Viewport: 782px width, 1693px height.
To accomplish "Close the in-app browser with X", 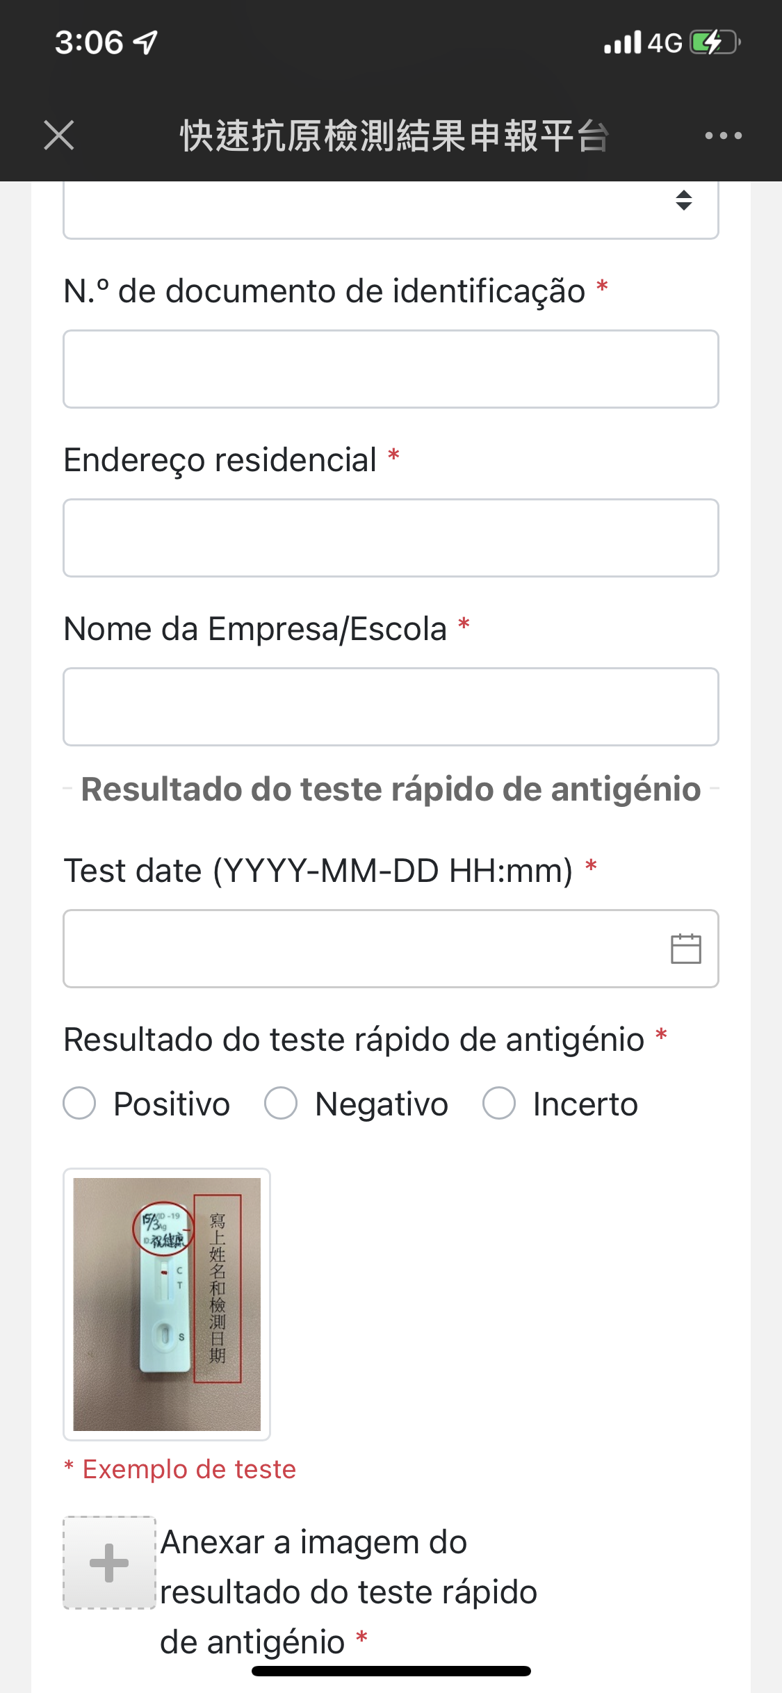I will pos(59,135).
